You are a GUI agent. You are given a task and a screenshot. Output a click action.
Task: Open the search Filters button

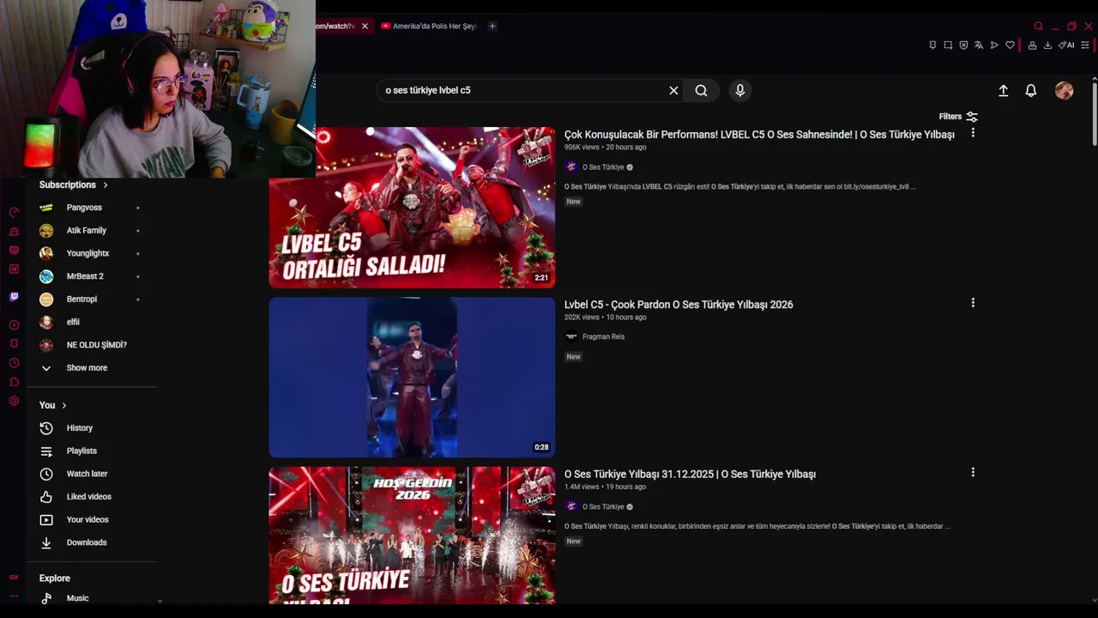[958, 117]
